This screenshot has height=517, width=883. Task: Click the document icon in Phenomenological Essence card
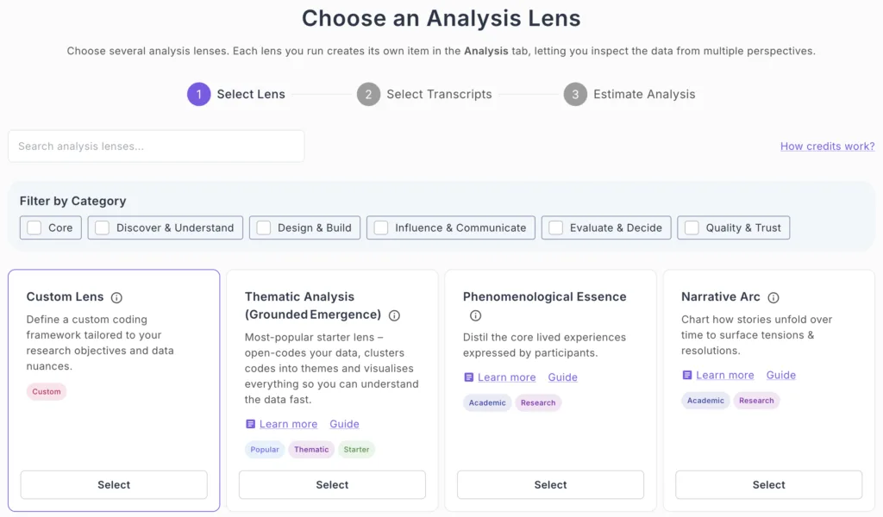pyautogui.click(x=468, y=377)
